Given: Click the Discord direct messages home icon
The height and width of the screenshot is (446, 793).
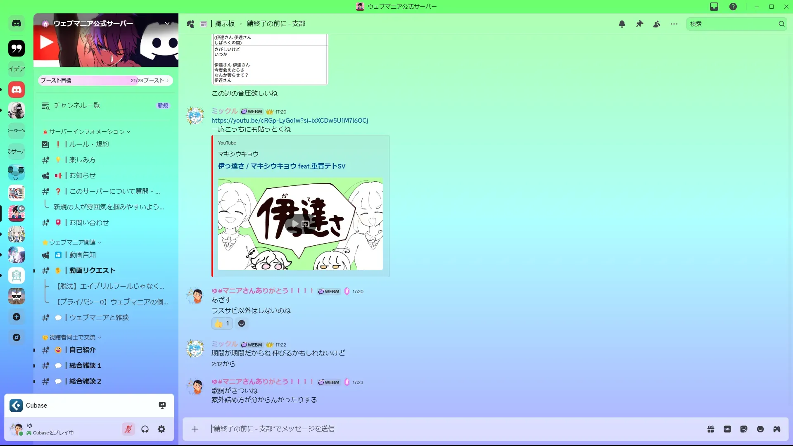Looking at the screenshot, I should (x=17, y=24).
